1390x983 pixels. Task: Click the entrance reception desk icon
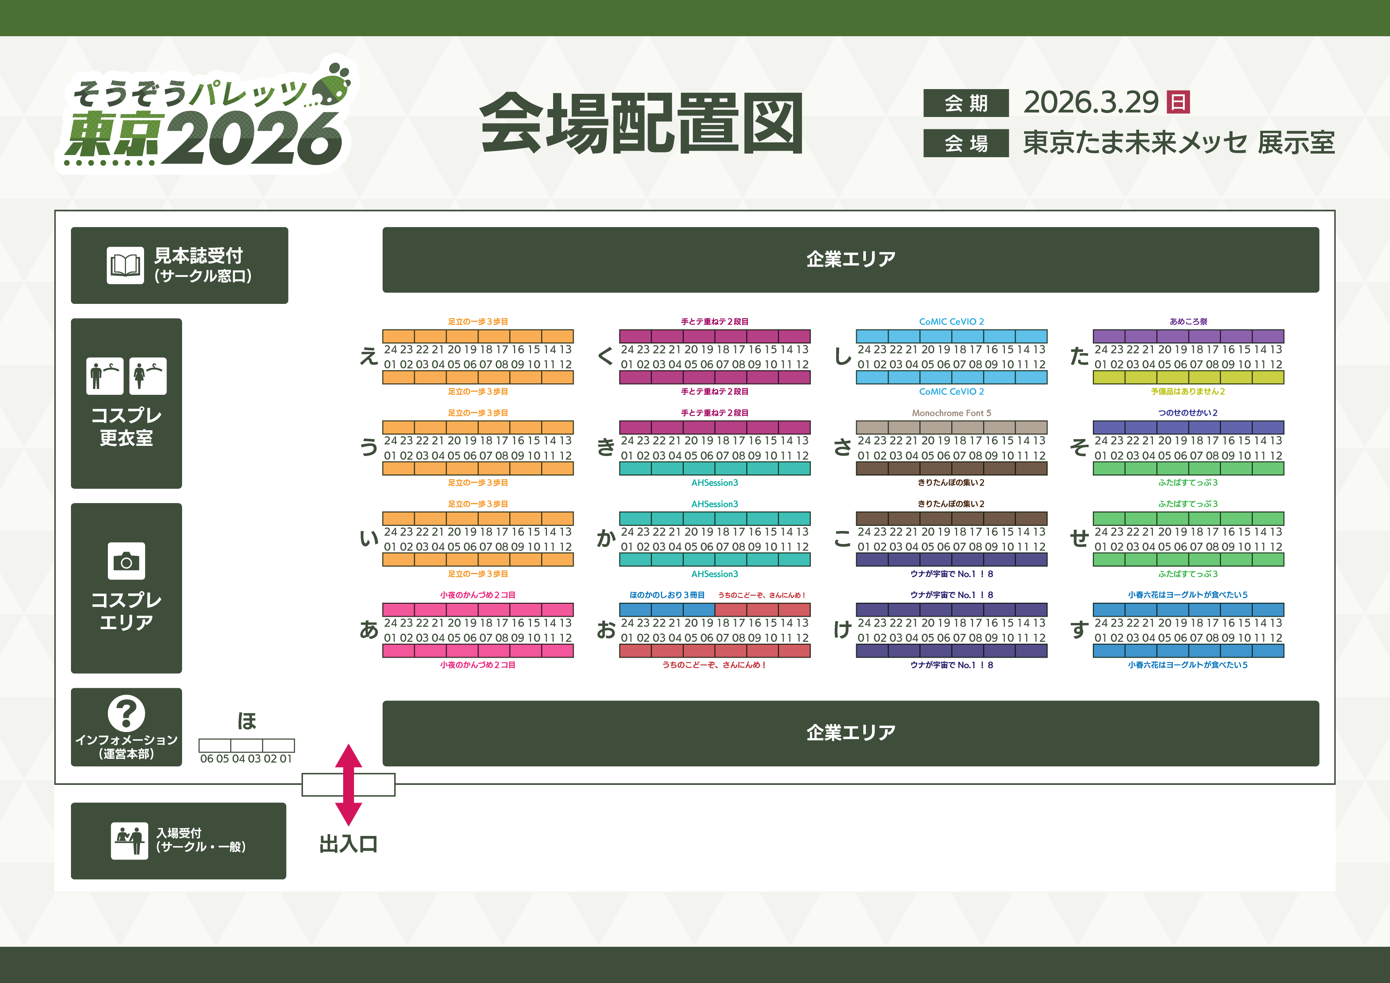pos(129,841)
